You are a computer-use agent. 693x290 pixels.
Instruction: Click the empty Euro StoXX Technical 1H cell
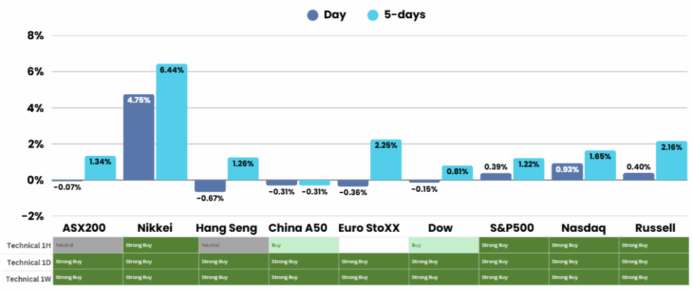(374, 245)
